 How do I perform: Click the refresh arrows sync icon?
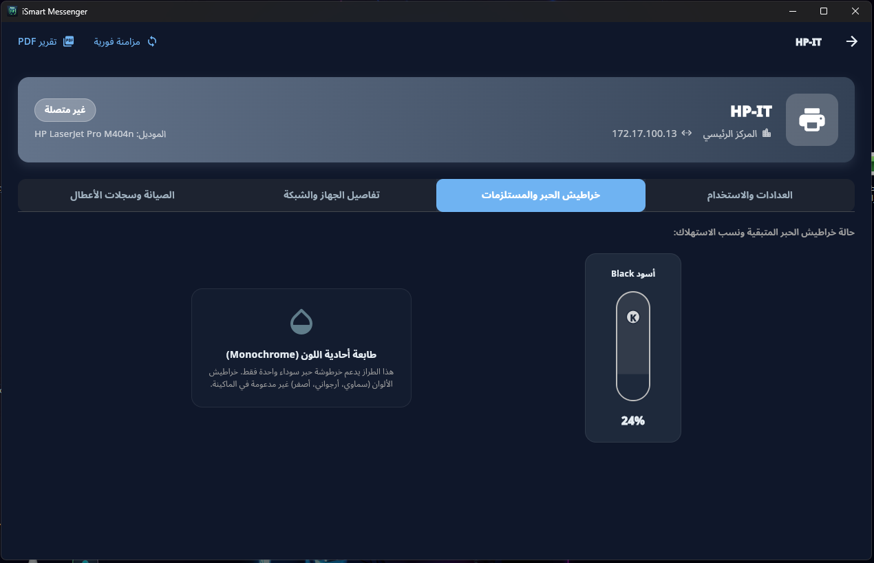click(x=152, y=41)
